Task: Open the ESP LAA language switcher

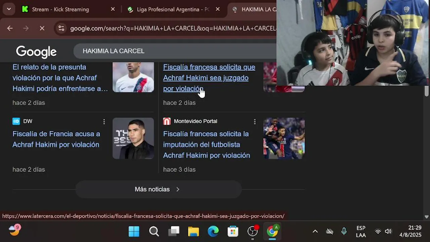Action: click(x=361, y=232)
